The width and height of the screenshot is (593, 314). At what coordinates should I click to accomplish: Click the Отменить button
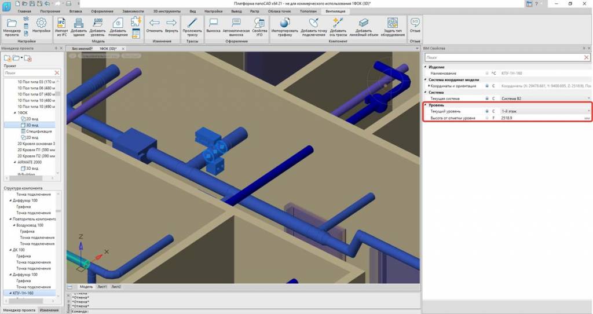pos(155,26)
